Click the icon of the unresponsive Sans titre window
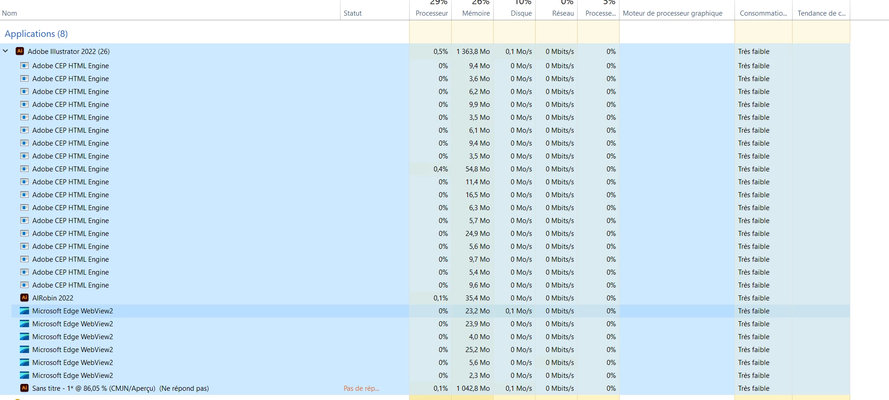 [x=24, y=388]
